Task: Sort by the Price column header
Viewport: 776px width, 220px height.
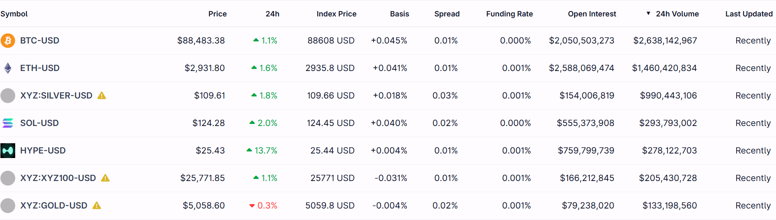Action: [x=217, y=14]
